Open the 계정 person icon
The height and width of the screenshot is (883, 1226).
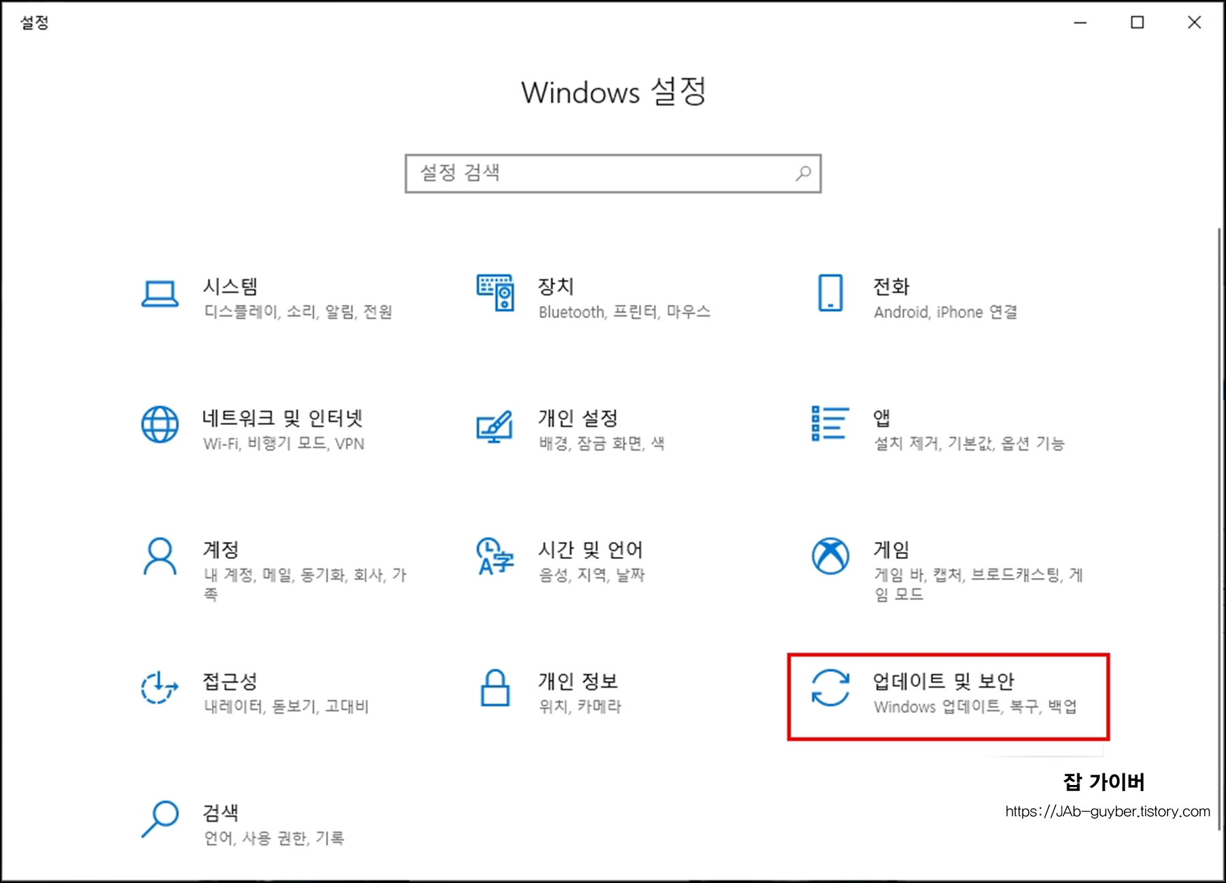pos(160,557)
